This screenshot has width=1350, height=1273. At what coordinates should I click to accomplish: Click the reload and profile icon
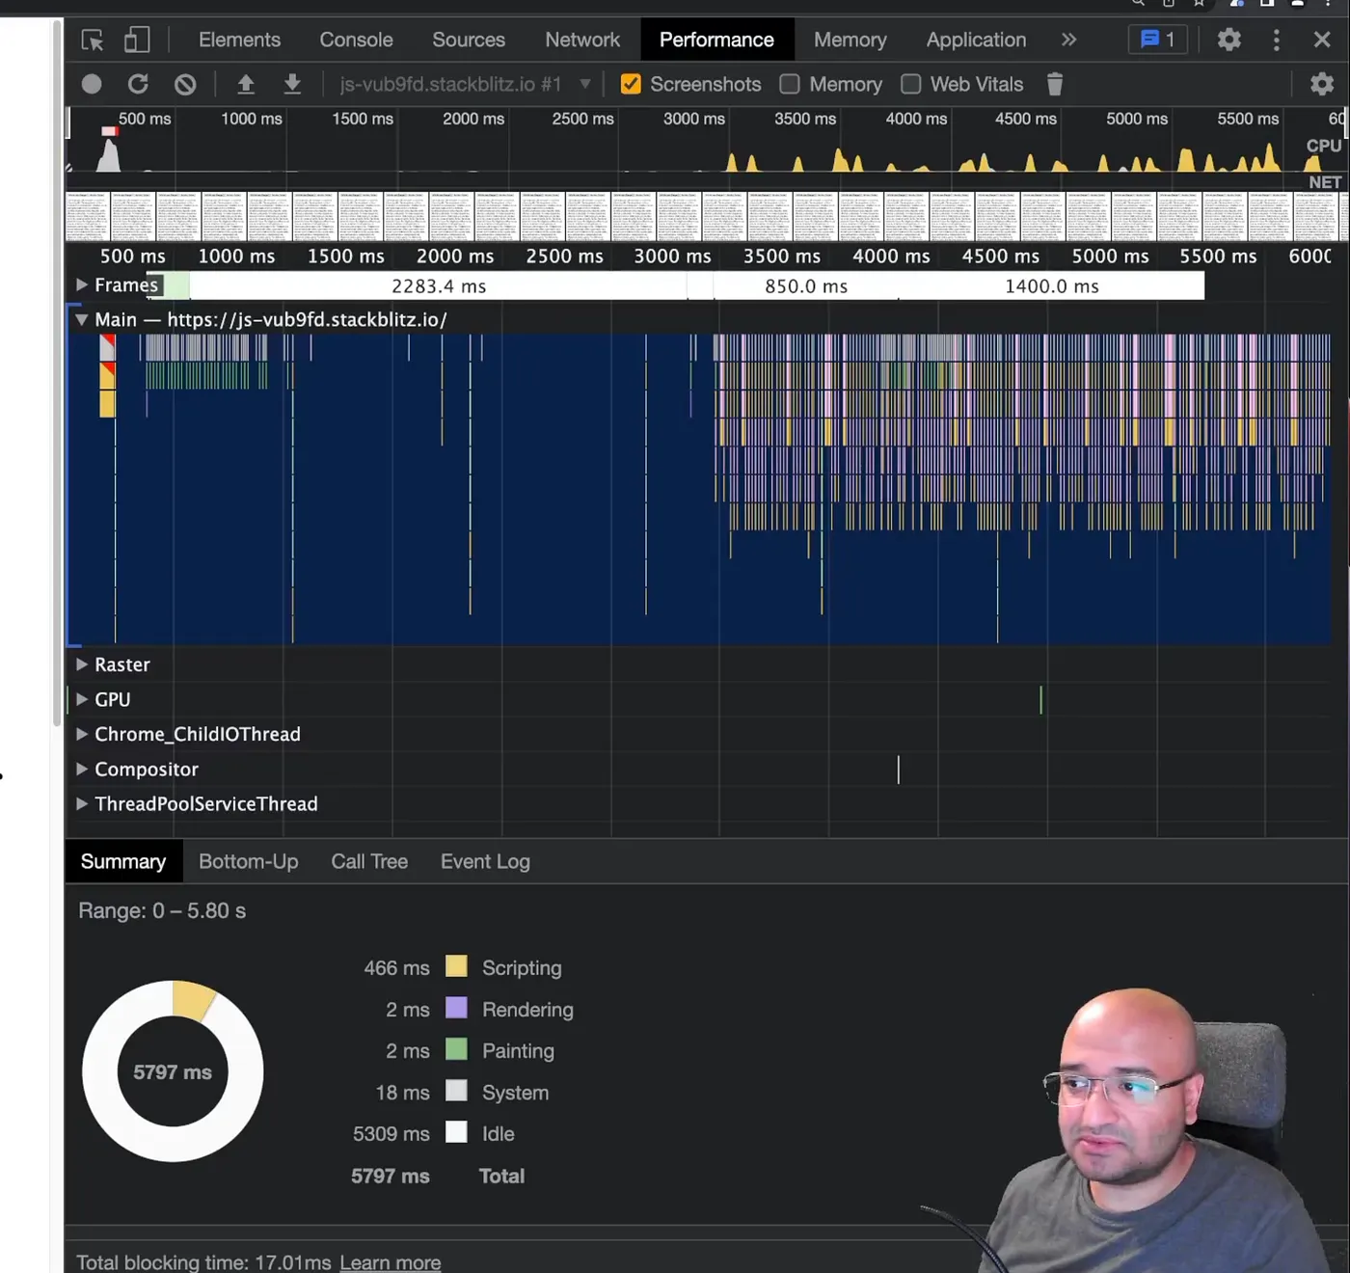[x=138, y=85]
